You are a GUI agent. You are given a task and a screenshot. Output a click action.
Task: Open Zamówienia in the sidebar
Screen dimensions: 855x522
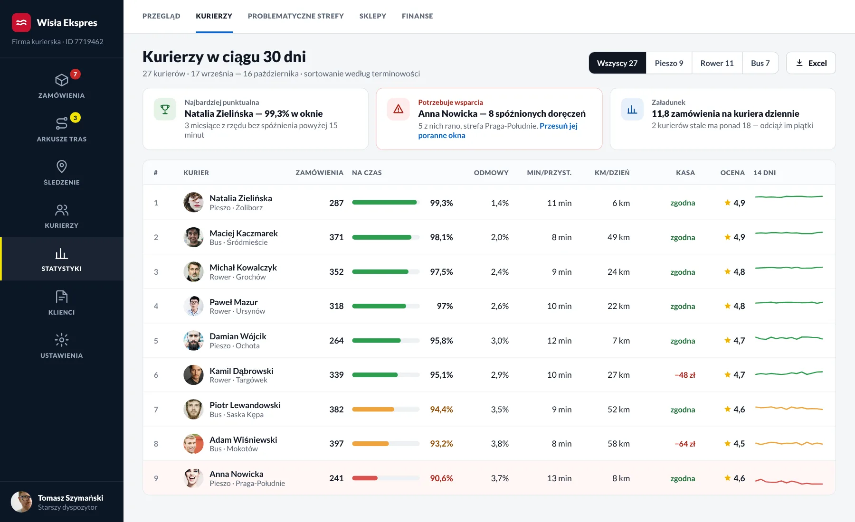coord(62,84)
